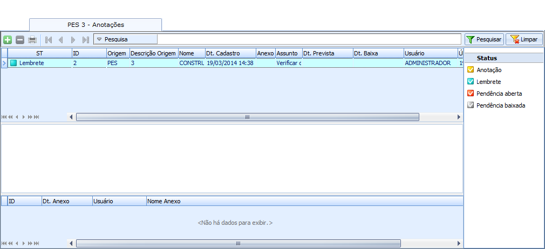Toggle the Lembrete status checkbox
This screenshot has height=249, width=545.
(x=471, y=82)
